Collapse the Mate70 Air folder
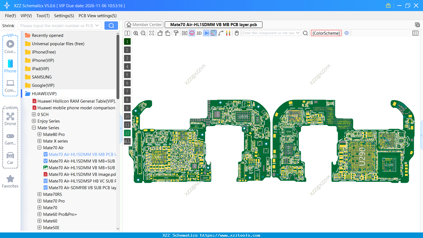The height and width of the screenshot is (238, 423). click(39, 148)
